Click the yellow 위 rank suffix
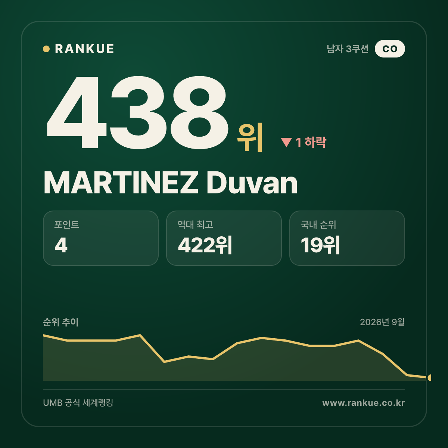This screenshot has width=448, height=448. tap(250, 137)
